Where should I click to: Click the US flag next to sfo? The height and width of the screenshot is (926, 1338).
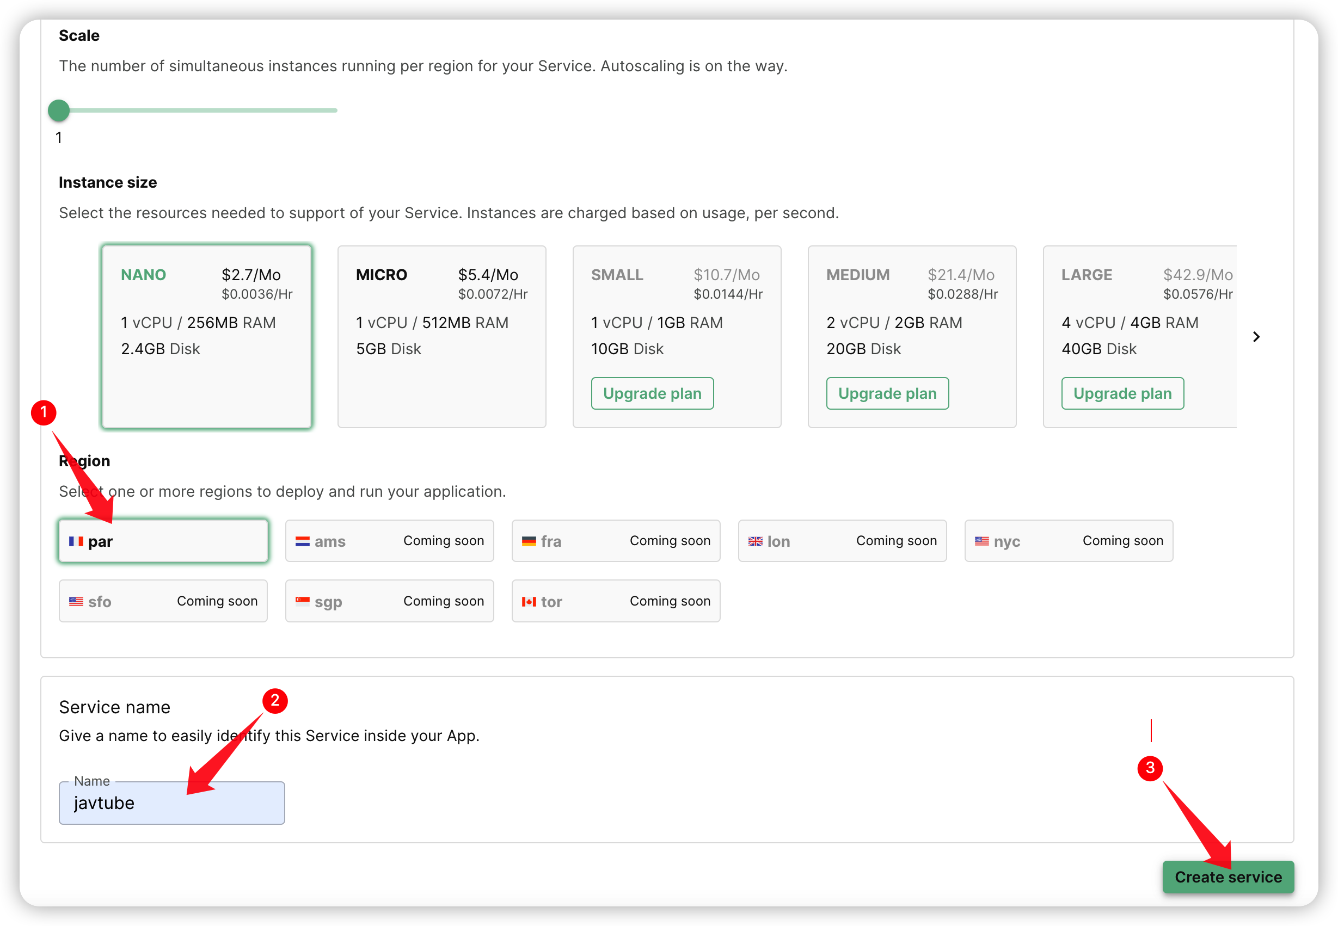(76, 602)
